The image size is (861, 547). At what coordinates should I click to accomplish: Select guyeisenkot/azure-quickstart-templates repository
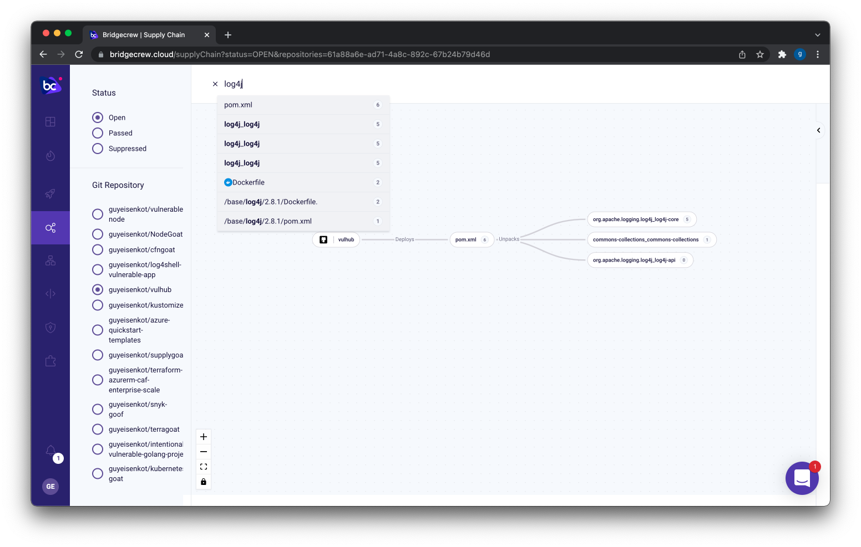coord(98,330)
